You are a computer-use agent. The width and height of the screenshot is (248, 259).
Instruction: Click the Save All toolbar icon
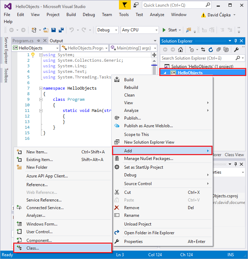click(x=61, y=30)
